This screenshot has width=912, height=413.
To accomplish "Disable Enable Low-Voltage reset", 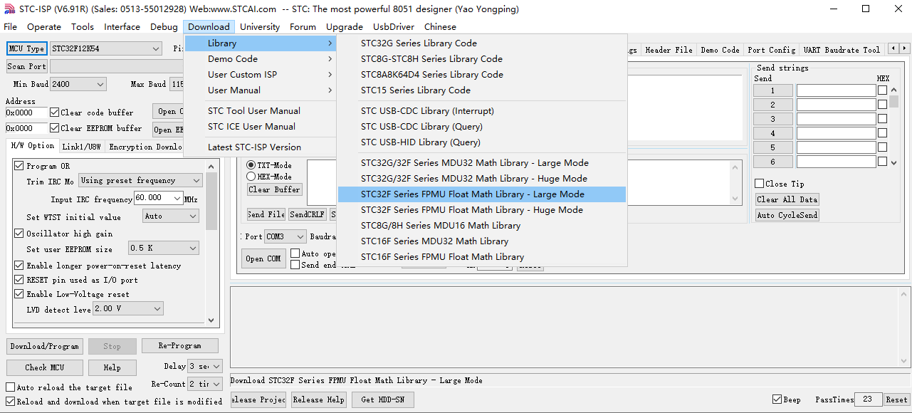I will (x=19, y=294).
